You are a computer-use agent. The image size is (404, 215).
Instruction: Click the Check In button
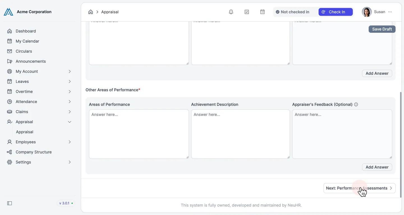pyautogui.click(x=336, y=12)
